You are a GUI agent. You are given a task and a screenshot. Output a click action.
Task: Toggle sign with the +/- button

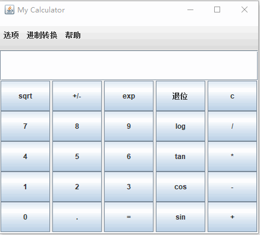(x=77, y=96)
